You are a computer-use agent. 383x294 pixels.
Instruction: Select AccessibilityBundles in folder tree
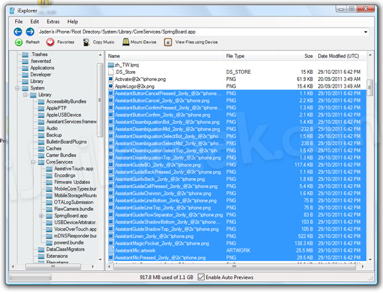pos(66,102)
